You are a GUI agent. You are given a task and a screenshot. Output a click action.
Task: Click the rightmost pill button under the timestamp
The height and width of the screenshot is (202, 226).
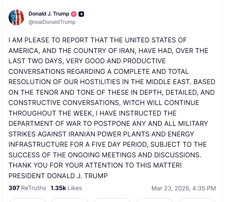tap(197, 200)
